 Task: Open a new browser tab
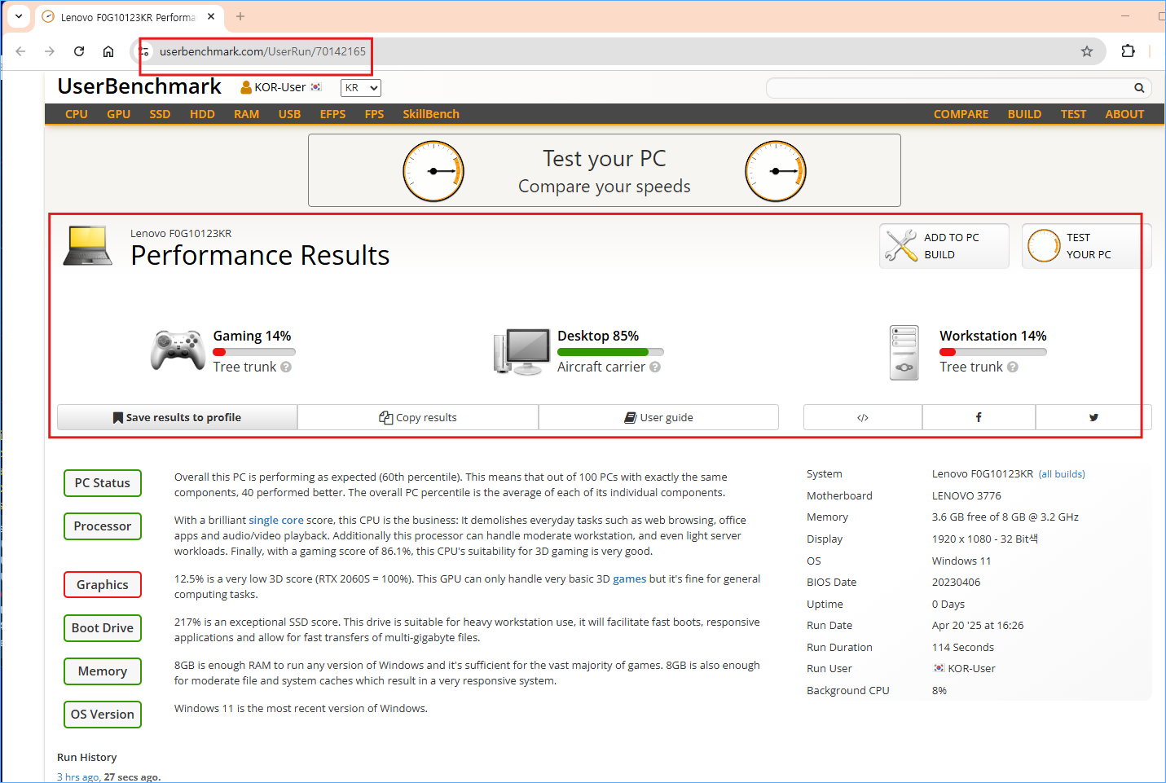click(x=240, y=16)
